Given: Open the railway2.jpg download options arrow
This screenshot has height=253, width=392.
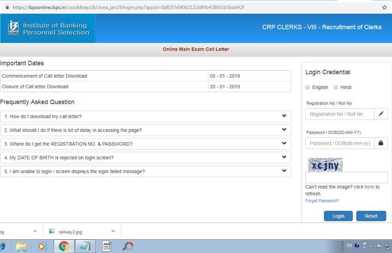Looking at the screenshot, I should point(113,231).
